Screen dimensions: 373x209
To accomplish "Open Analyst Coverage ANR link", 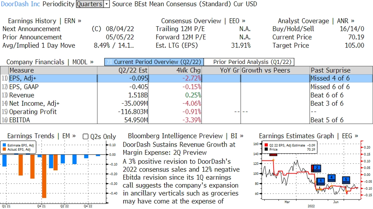I will [316, 21].
